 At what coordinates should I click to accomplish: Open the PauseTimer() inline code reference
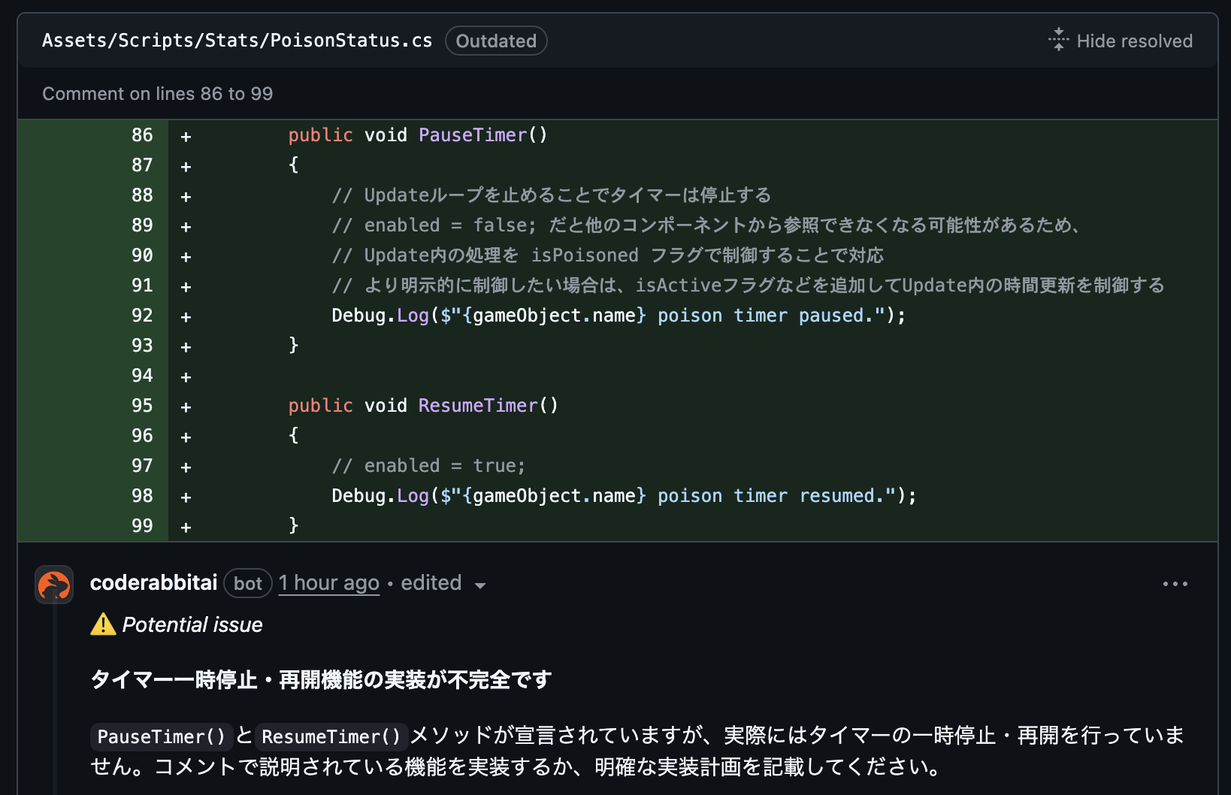pyautogui.click(x=161, y=737)
